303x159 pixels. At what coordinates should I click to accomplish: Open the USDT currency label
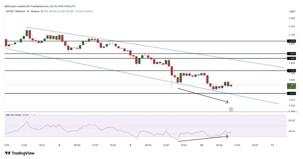(292, 12)
